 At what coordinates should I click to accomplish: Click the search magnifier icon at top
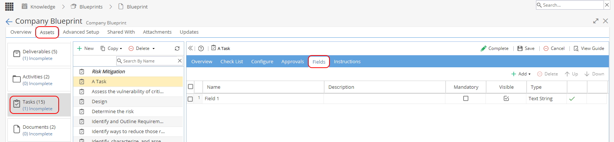[539, 5]
